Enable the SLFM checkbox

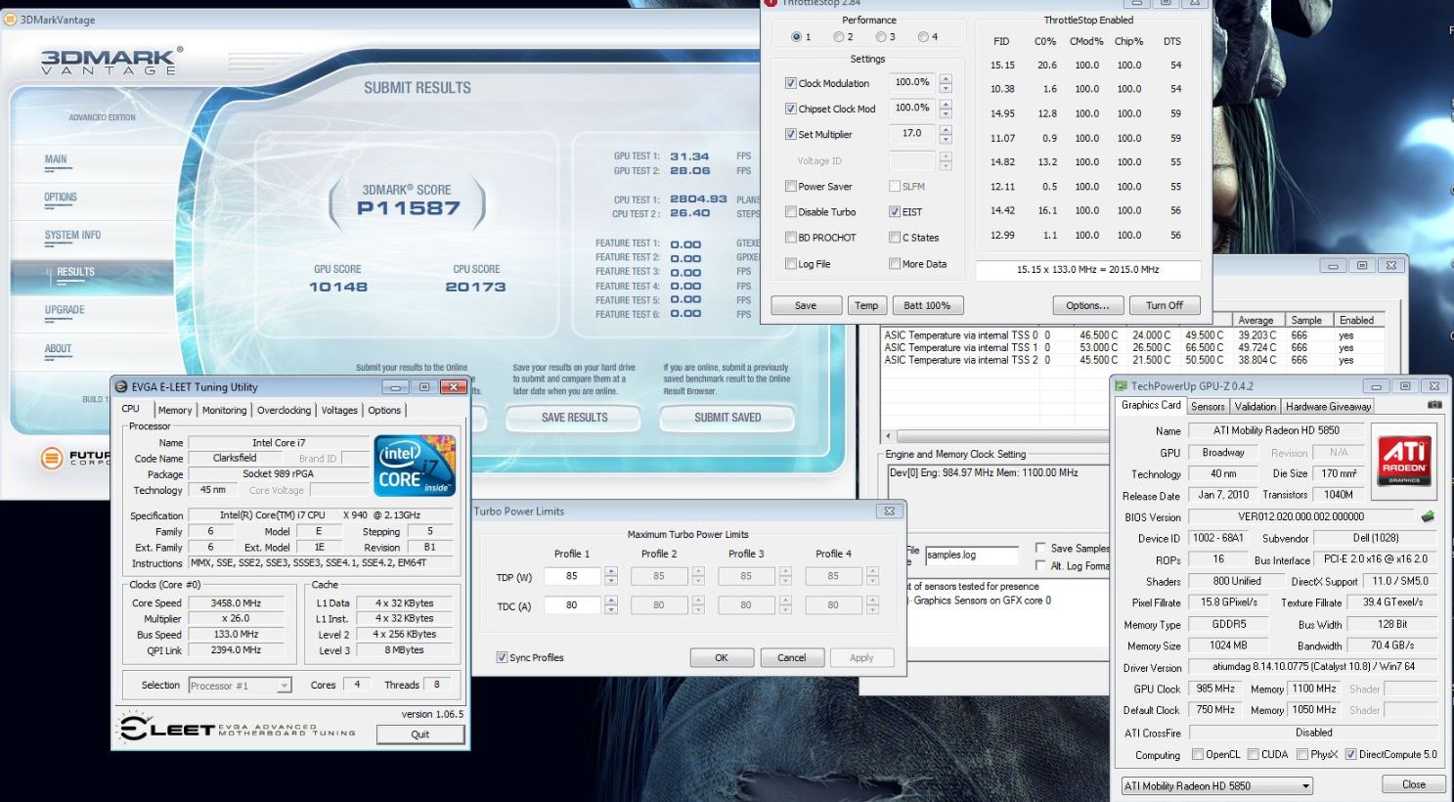point(894,186)
